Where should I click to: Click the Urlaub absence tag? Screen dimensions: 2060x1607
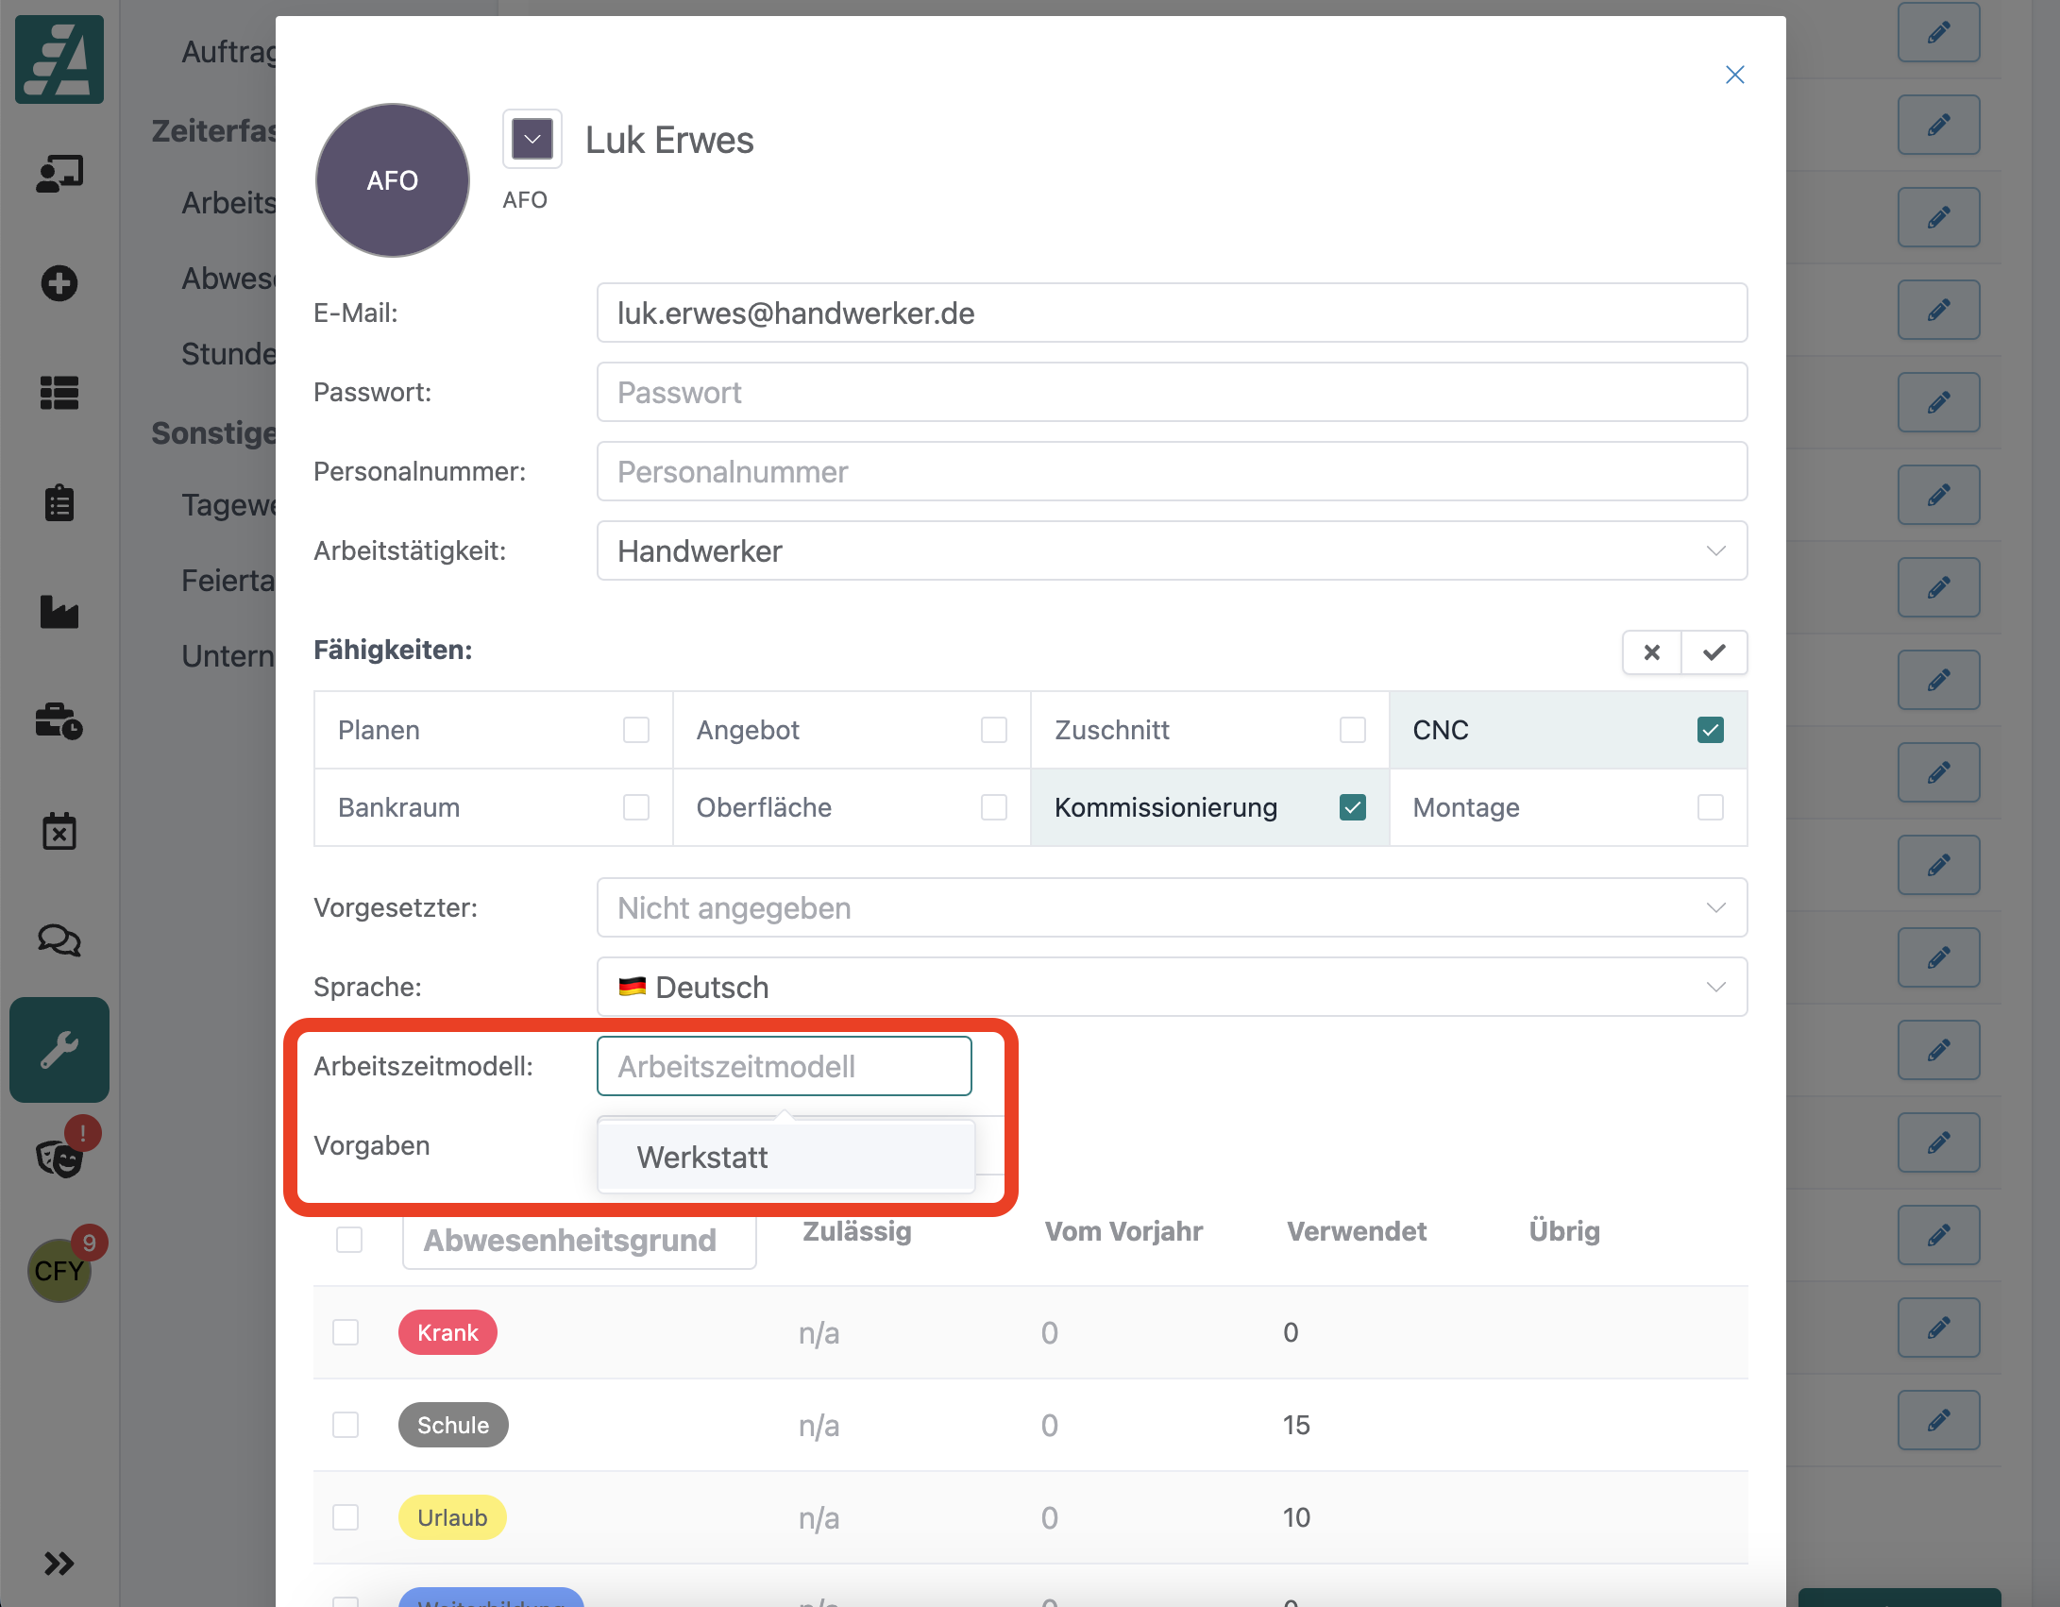click(x=452, y=1517)
